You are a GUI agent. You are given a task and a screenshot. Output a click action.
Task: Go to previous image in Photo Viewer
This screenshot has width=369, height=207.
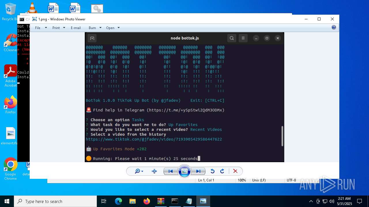click(171, 171)
